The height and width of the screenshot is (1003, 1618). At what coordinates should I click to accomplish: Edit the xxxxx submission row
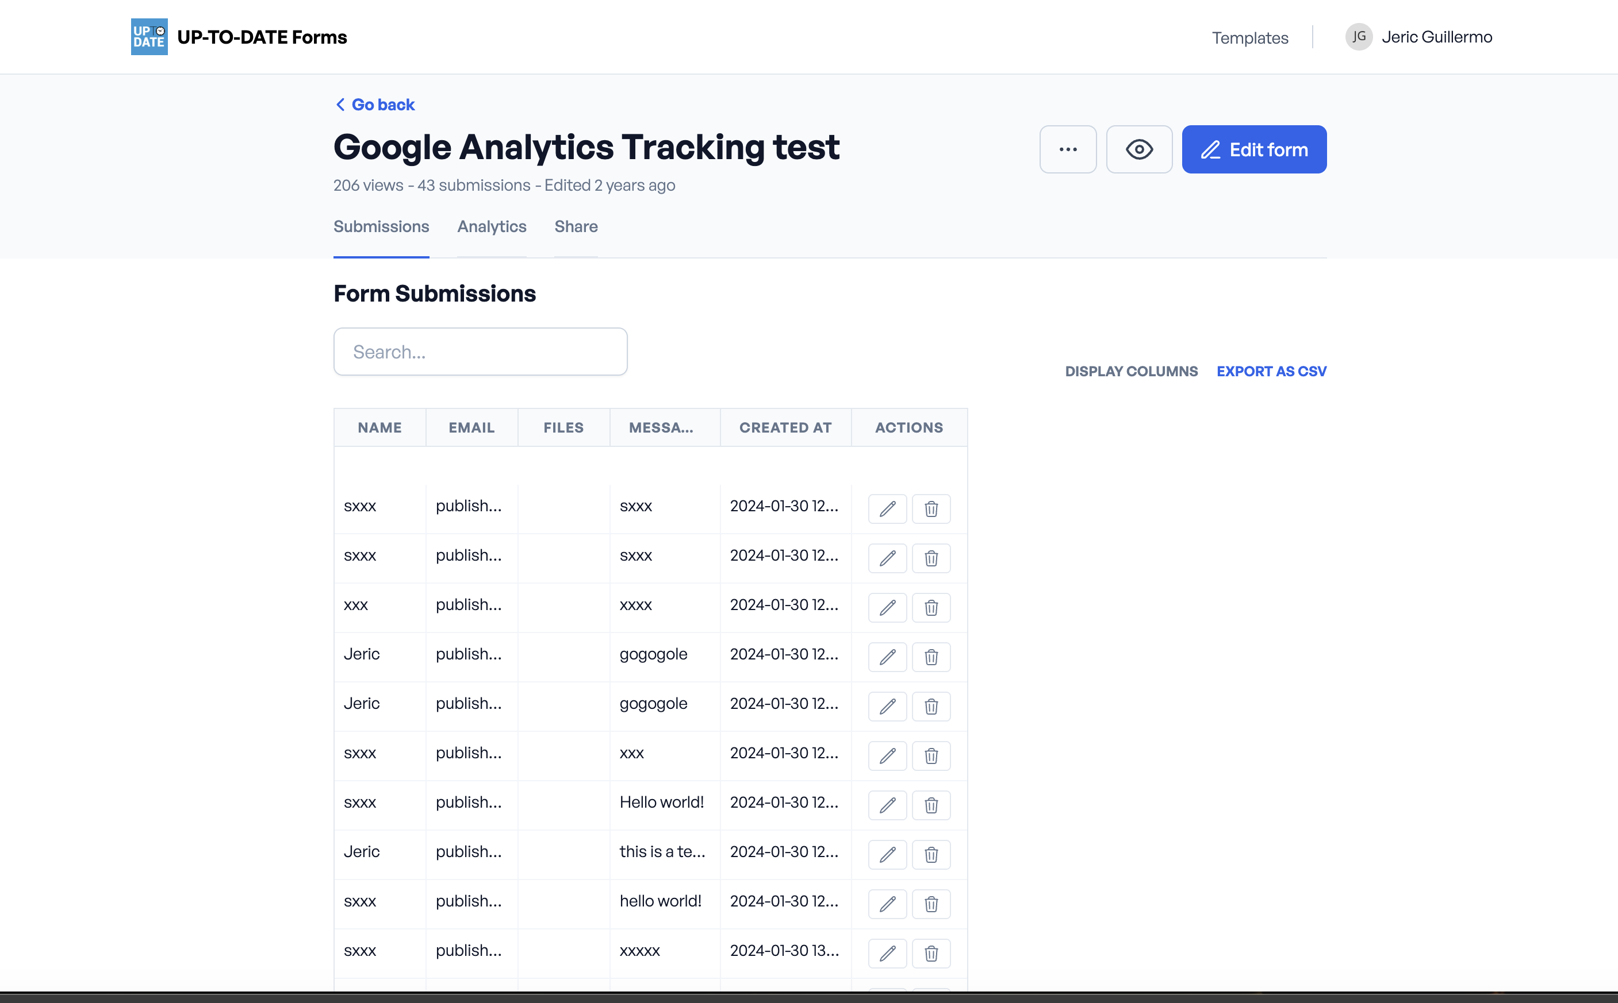click(x=887, y=953)
